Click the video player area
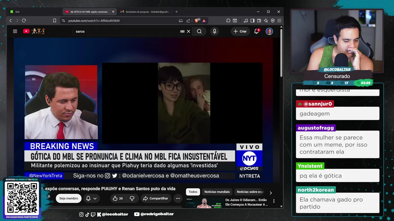Image resolution: width=394 pixels, height=221 pixels. [x=143, y=110]
